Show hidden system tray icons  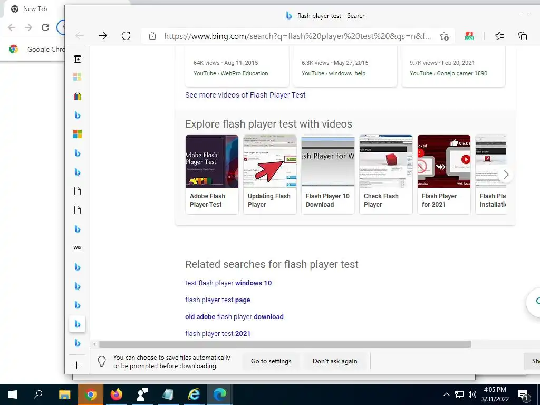[446, 394]
